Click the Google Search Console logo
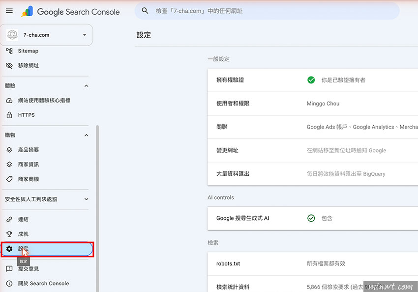 (70, 12)
